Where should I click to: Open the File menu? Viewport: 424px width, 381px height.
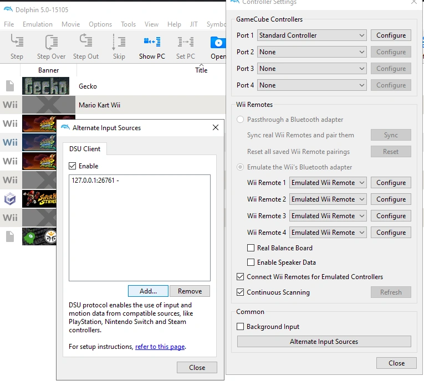[9, 24]
